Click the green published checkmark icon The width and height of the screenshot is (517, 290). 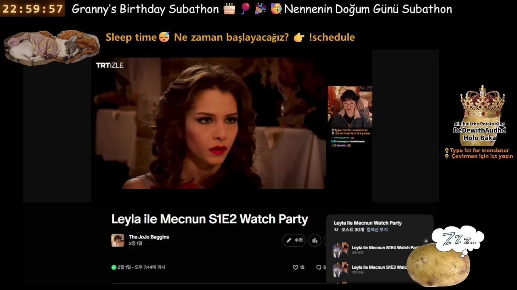[x=114, y=267]
